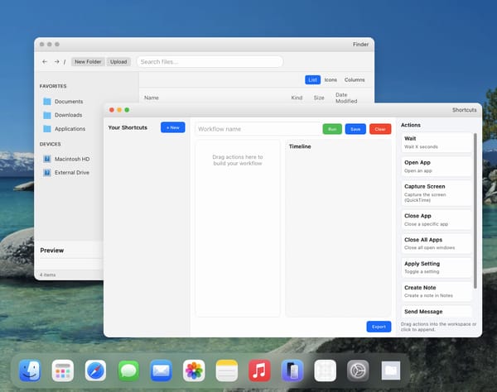Launch Safari from the dock
497x392 pixels.
pos(95,370)
